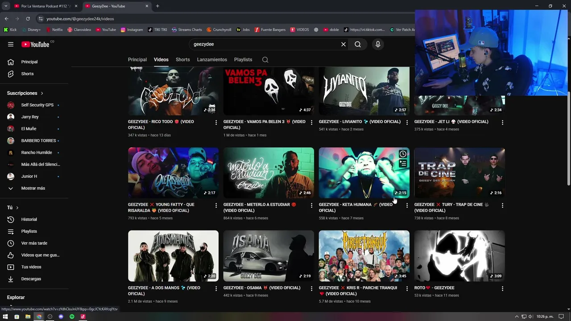
Task: Activate voice search microphone
Action: pyautogui.click(x=378, y=44)
